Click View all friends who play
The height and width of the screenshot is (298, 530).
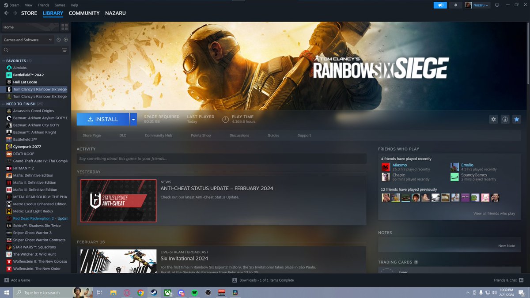click(494, 214)
